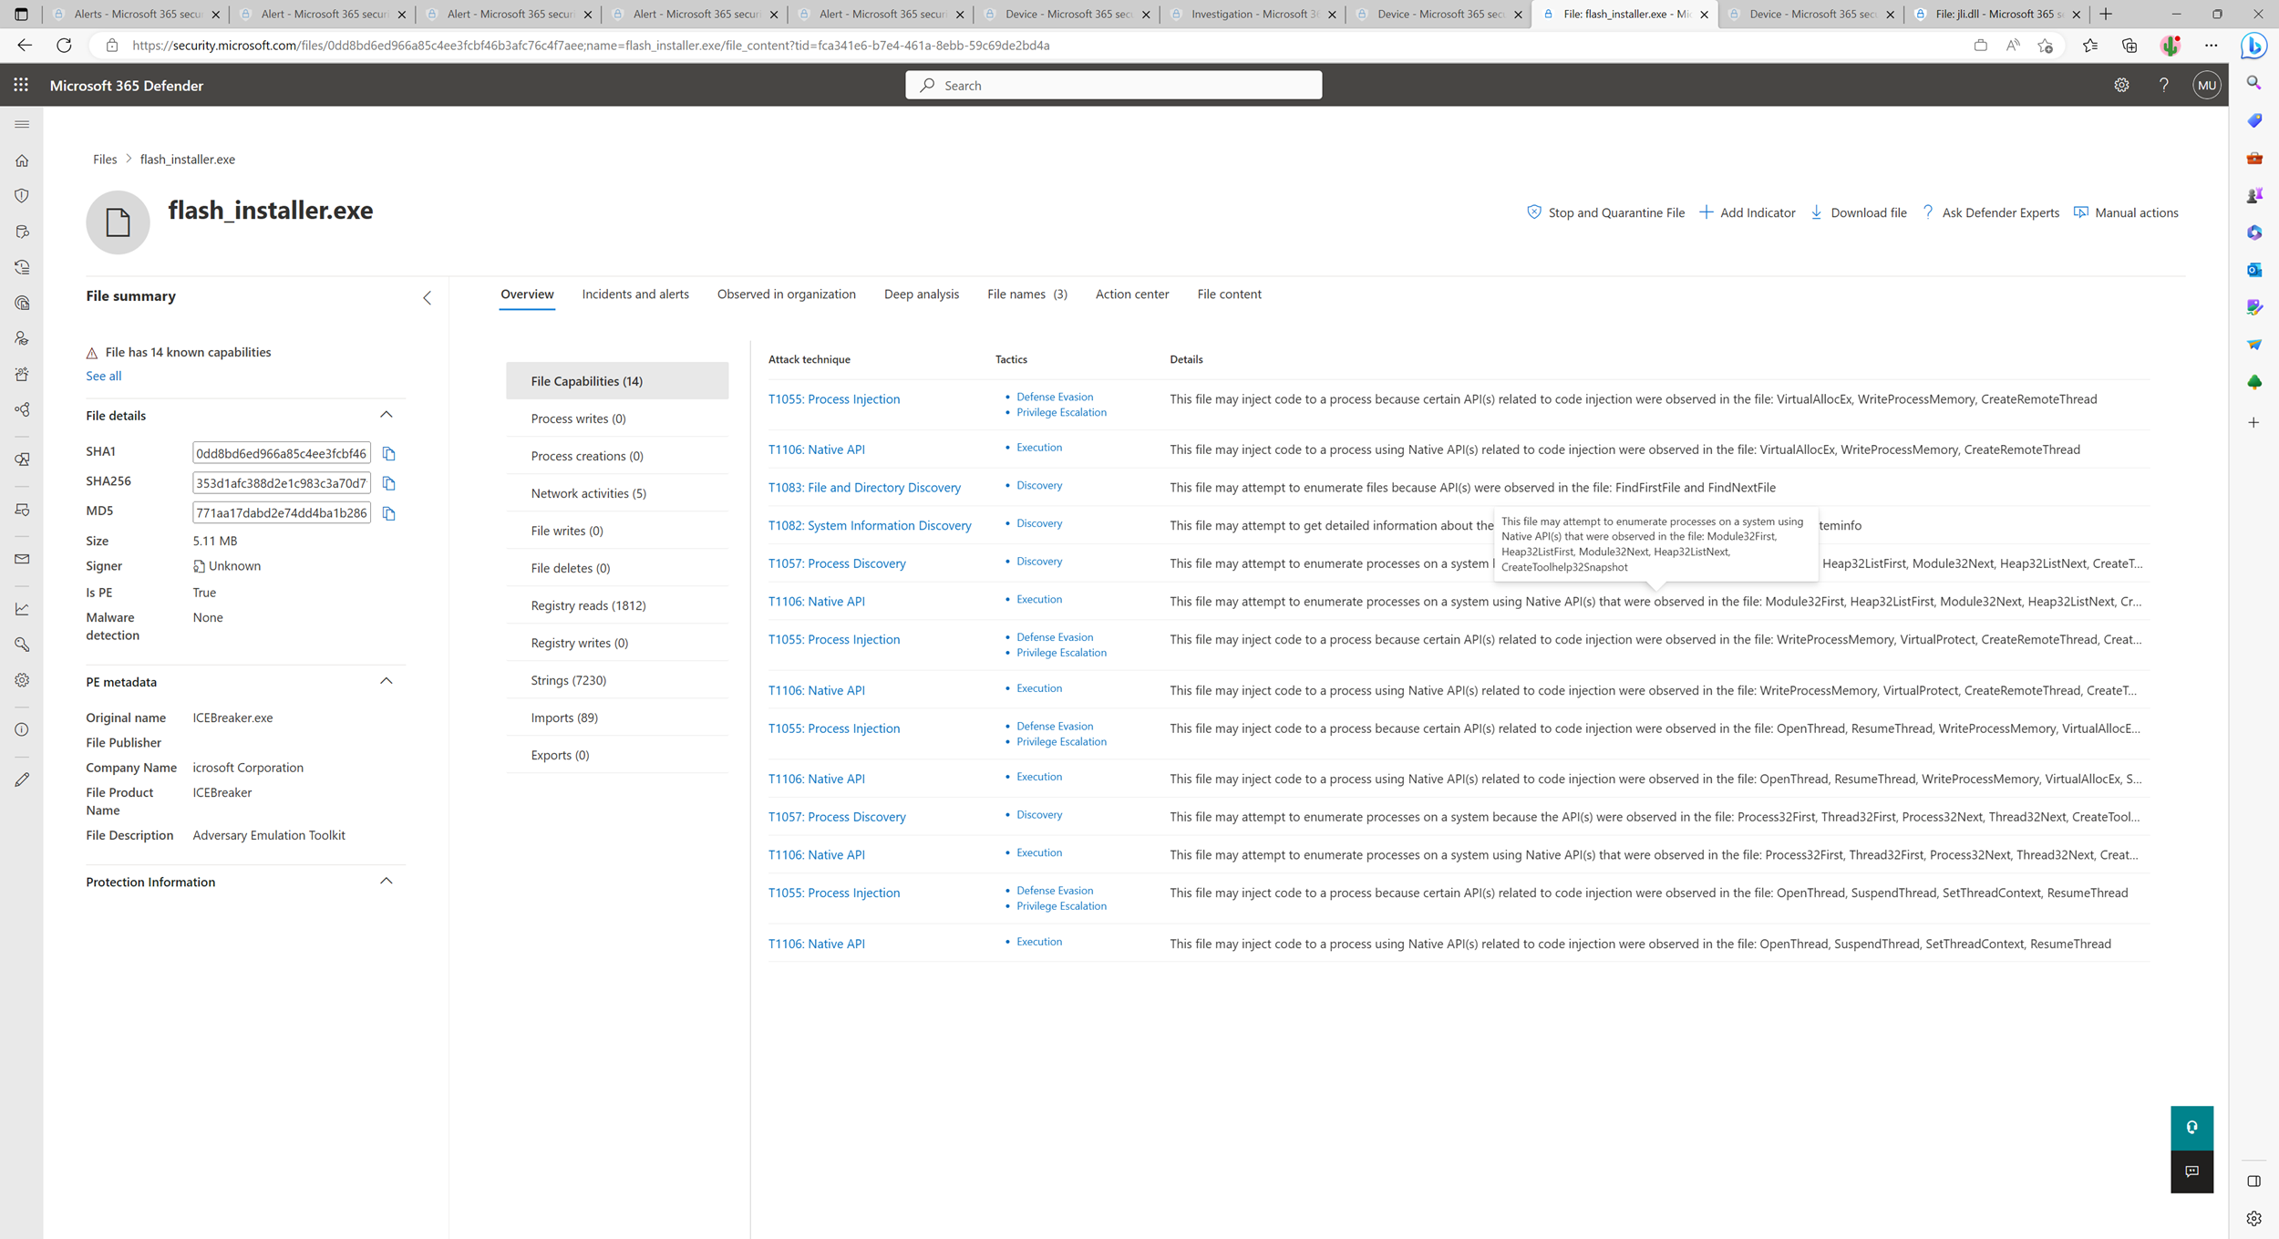The width and height of the screenshot is (2279, 1239).
Task: Open the app launcher waffle icon
Action: 21,85
